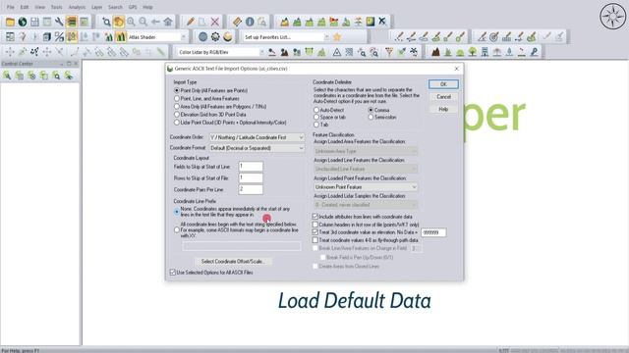Open the Edit menu
This screenshot has height=353, width=629.
click(x=25, y=7)
